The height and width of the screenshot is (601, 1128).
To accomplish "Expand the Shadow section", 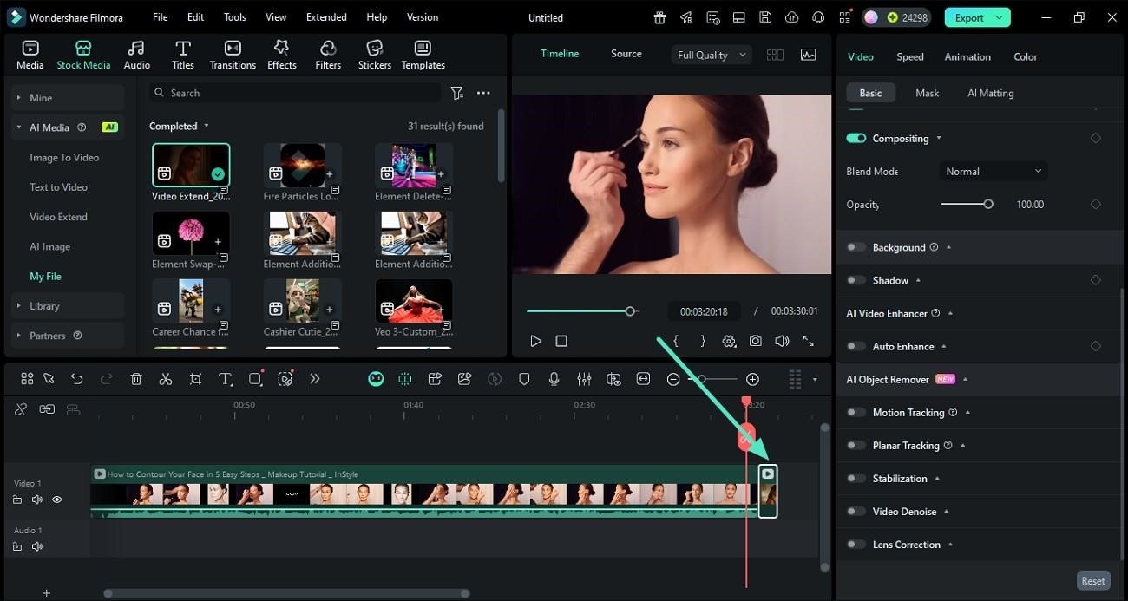I will pyautogui.click(x=918, y=280).
